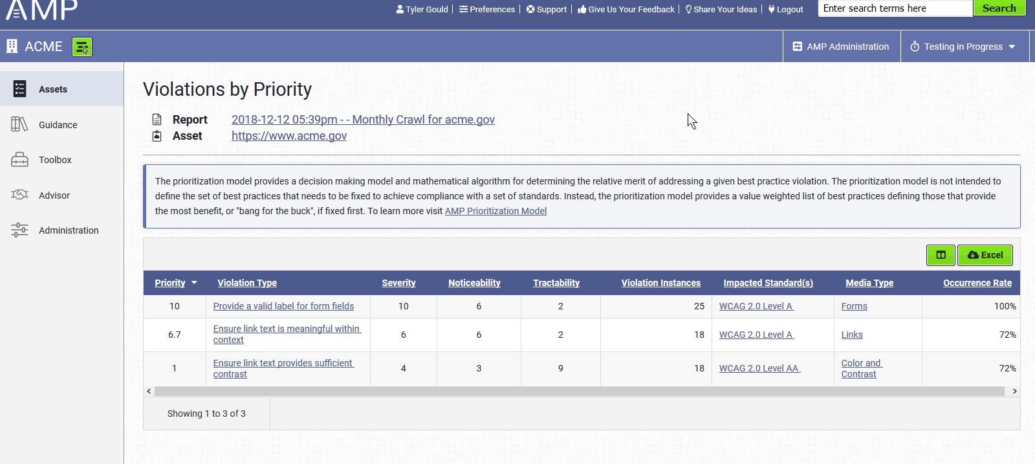The image size is (1035, 464).
Task: Sort by Tractability column
Action: pos(556,283)
